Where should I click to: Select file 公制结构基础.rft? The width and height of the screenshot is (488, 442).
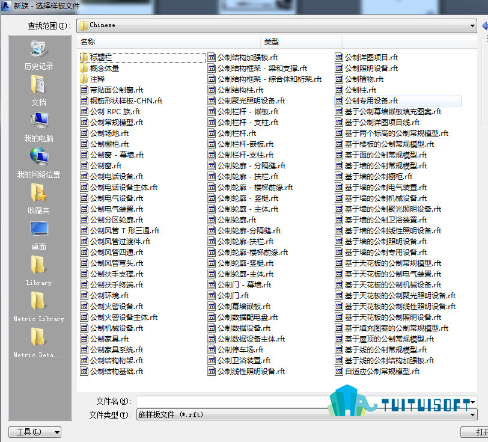[x=112, y=371]
